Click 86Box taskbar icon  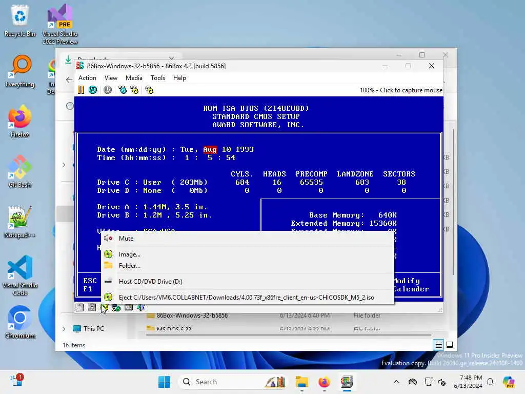(347, 382)
